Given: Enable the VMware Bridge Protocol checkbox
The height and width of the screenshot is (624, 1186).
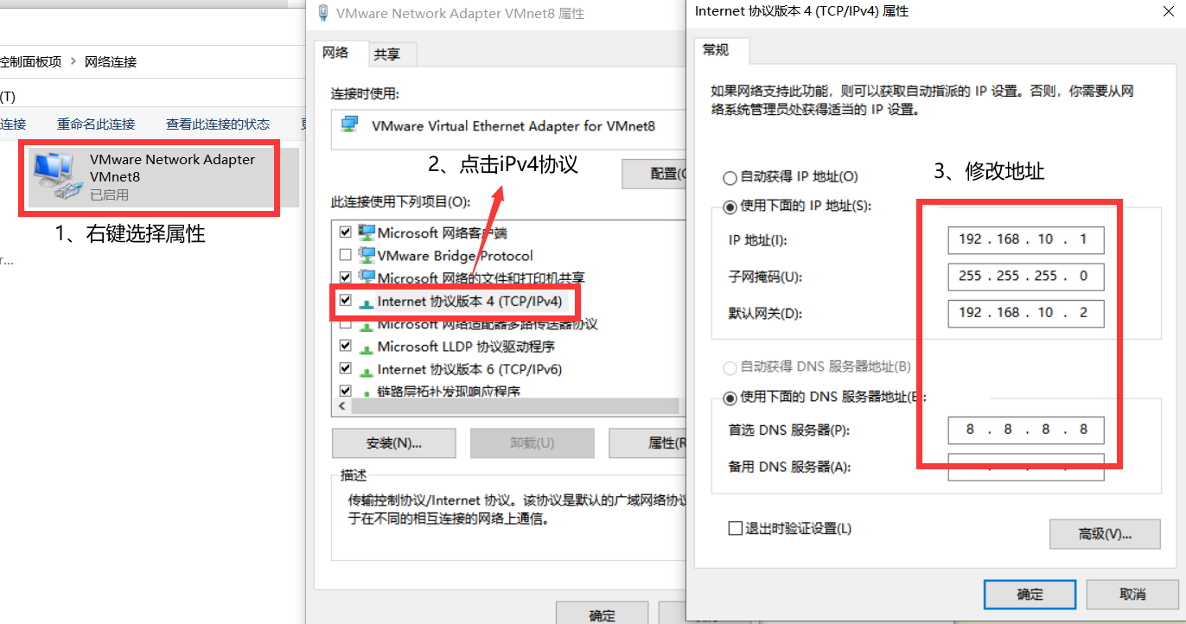Looking at the screenshot, I should click(346, 256).
